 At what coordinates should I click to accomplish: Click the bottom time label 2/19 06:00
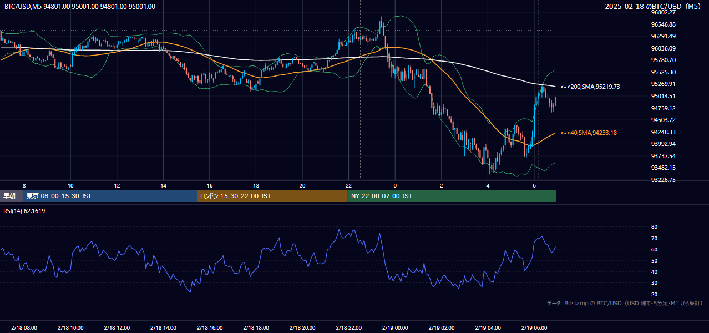(534, 328)
